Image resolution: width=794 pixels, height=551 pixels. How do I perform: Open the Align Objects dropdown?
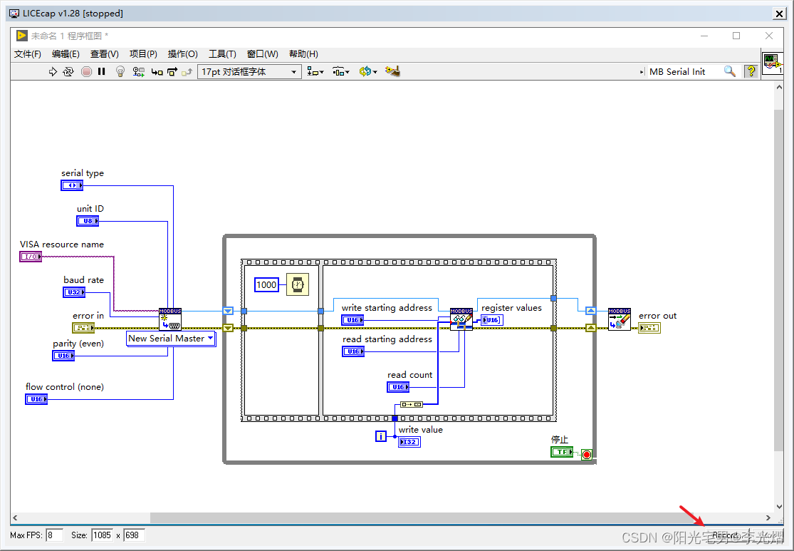point(315,71)
